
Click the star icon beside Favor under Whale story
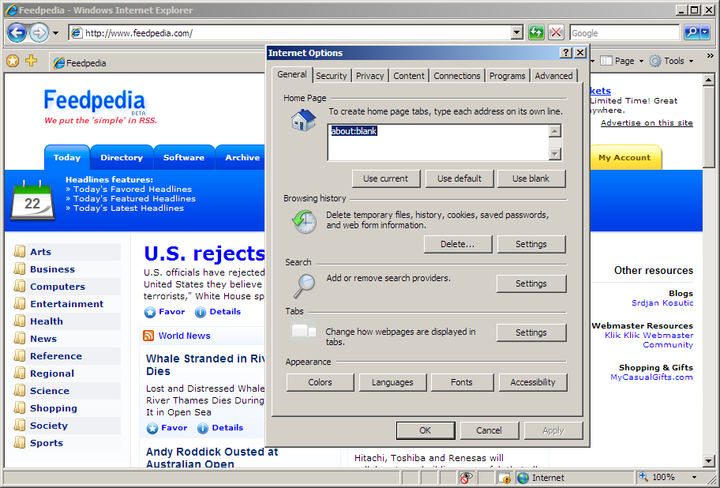pyautogui.click(x=152, y=428)
